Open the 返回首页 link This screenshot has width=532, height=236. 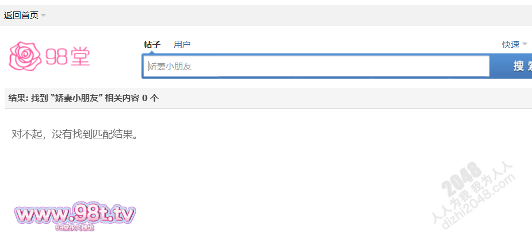pos(21,16)
